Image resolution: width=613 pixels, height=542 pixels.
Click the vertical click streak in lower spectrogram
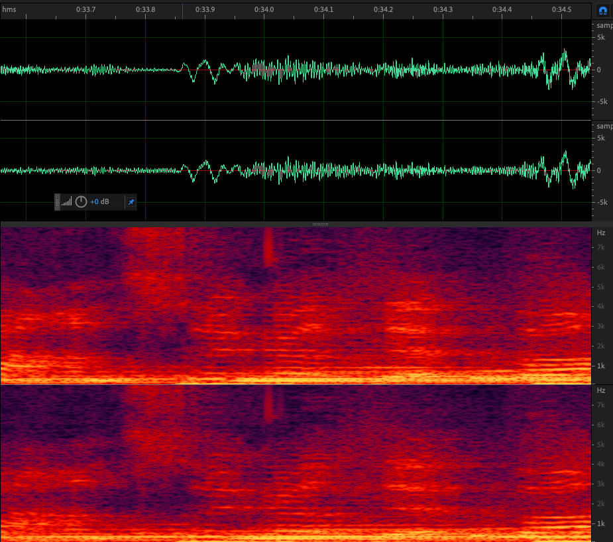click(x=269, y=404)
